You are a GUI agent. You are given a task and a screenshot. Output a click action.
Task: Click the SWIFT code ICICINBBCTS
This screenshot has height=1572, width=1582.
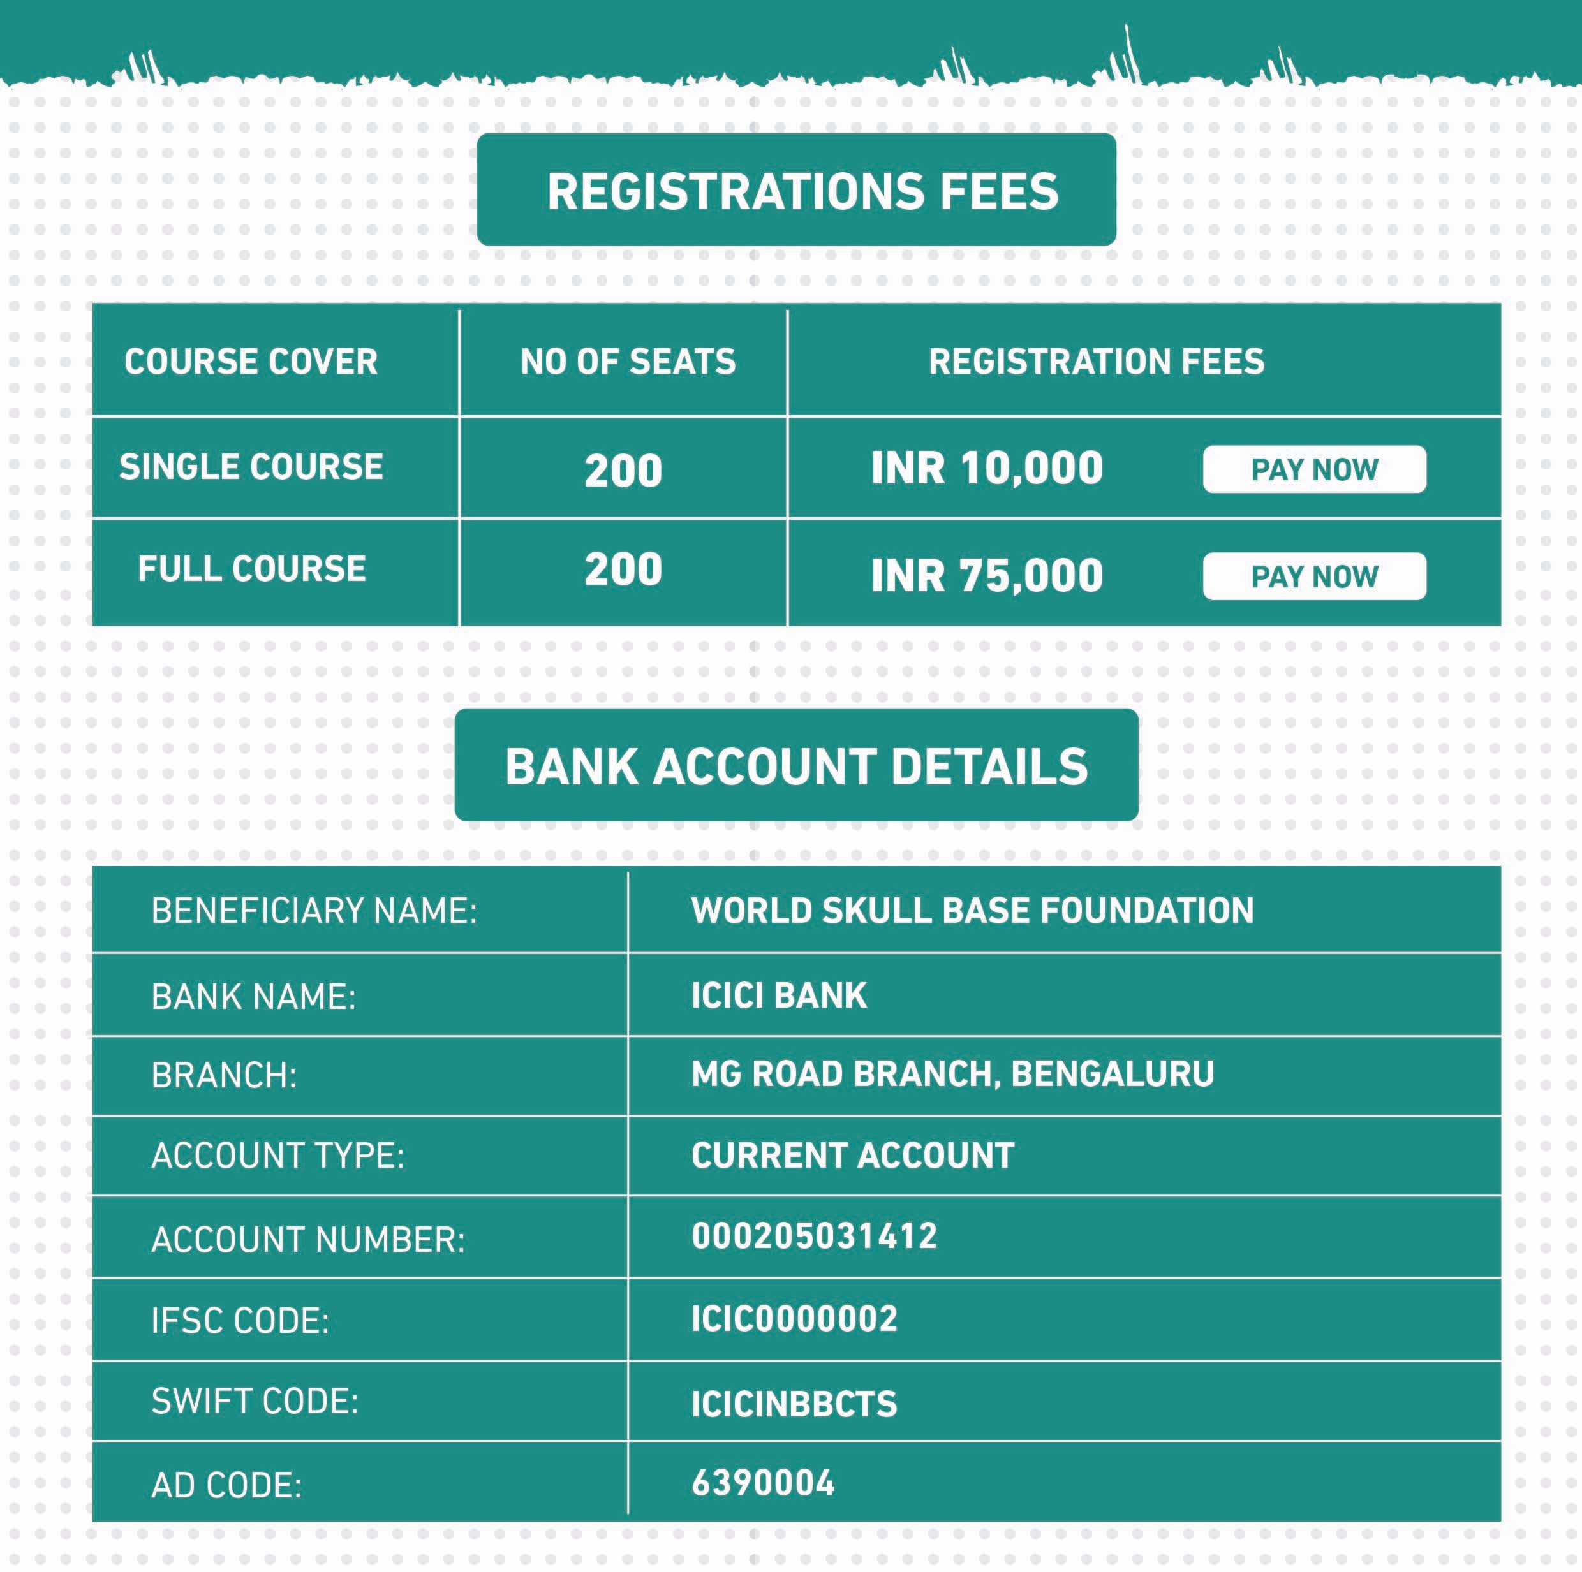coord(794,1404)
